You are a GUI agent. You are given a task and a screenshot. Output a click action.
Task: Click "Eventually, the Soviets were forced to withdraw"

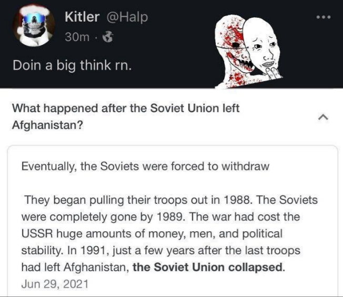[x=145, y=166]
